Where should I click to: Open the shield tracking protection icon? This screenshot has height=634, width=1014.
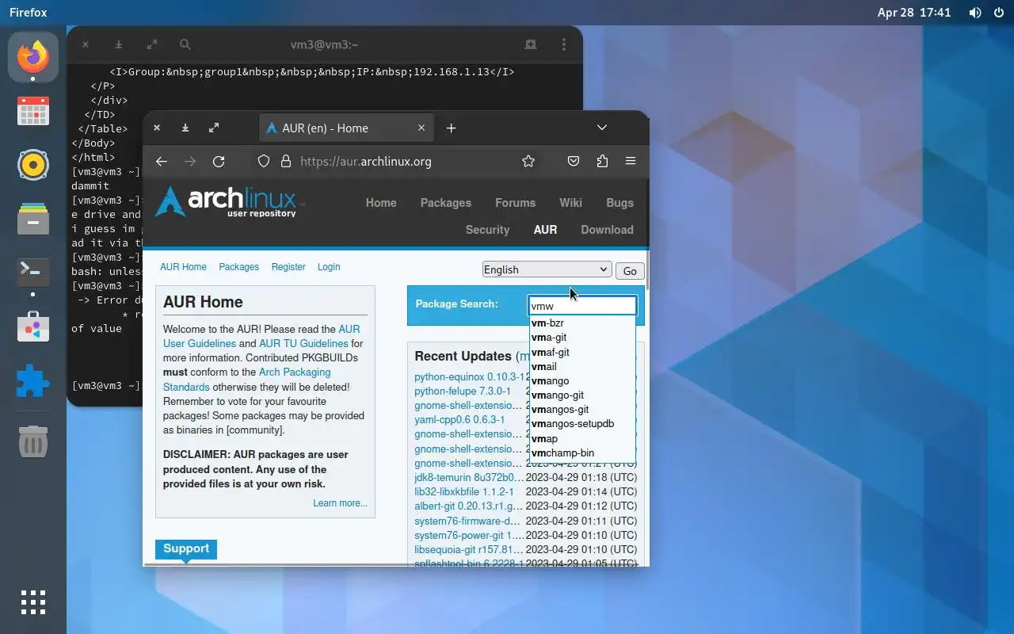pyautogui.click(x=265, y=161)
